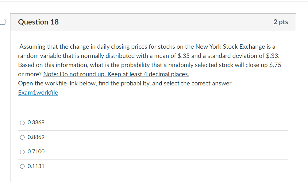Click the 0.3869 answer label text
Viewport: 308px width, 195px height.
(x=36, y=122)
